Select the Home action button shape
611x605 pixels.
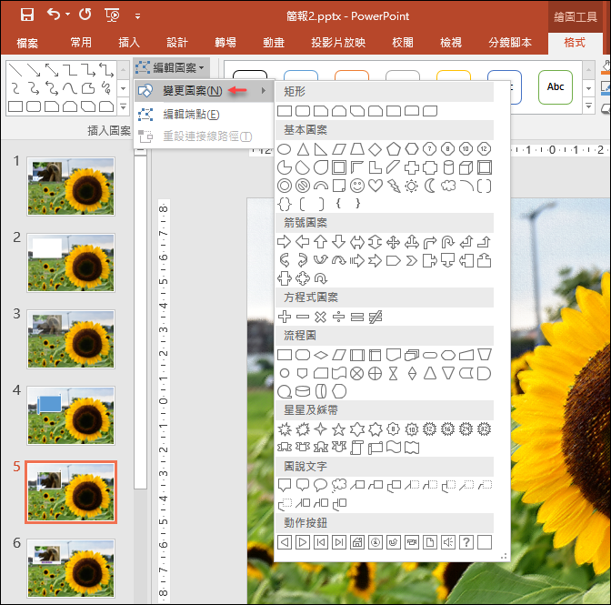click(x=357, y=542)
